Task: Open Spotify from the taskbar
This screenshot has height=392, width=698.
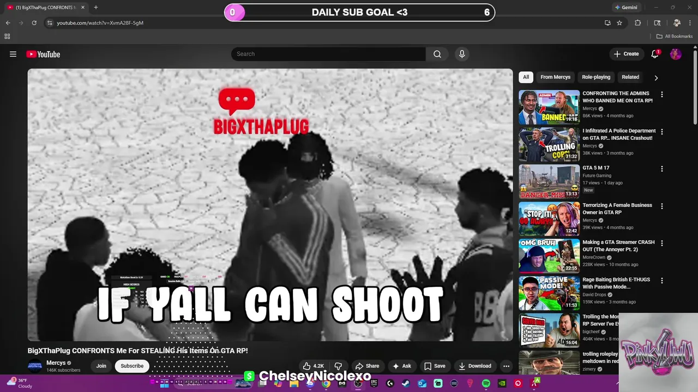Action: [x=486, y=383]
